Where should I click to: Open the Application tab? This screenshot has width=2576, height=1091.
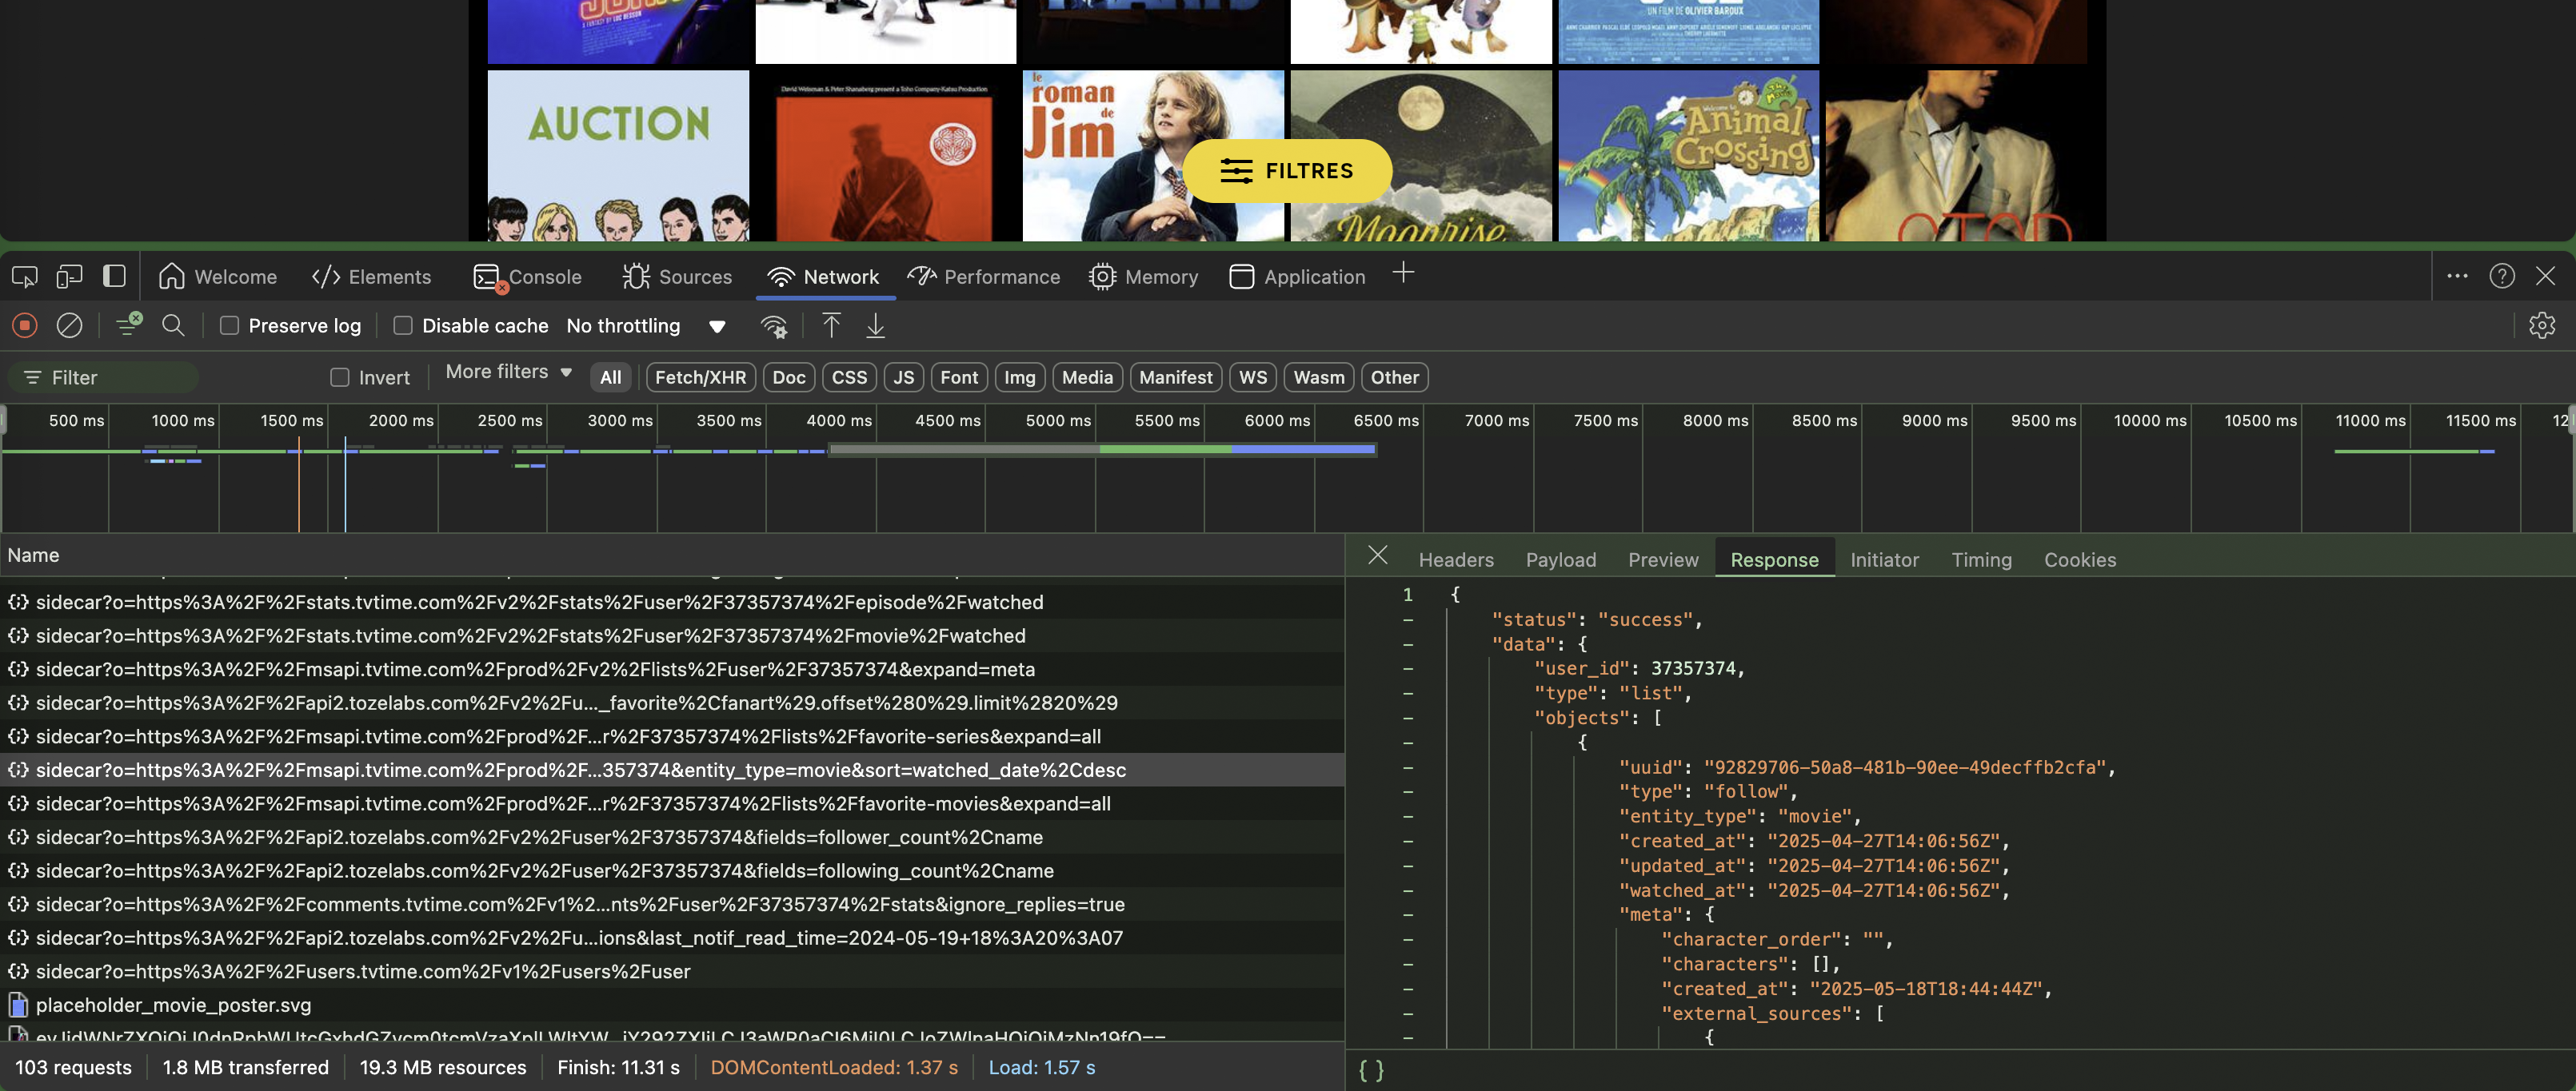(1297, 277)
